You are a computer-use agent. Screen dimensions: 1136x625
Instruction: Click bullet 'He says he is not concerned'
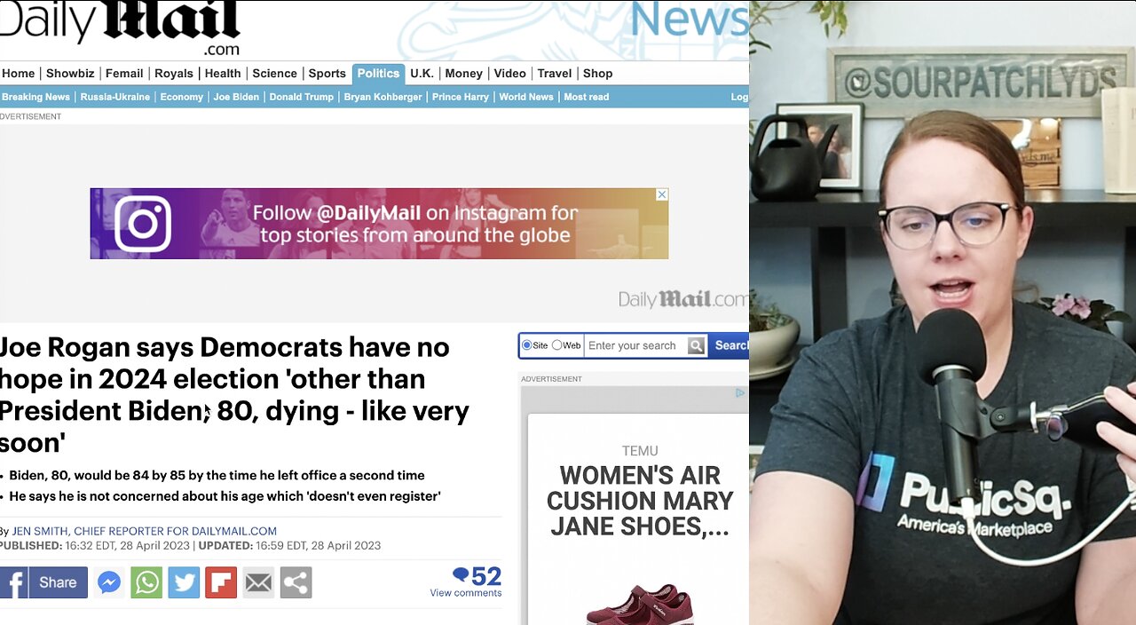tap(225, 495)
